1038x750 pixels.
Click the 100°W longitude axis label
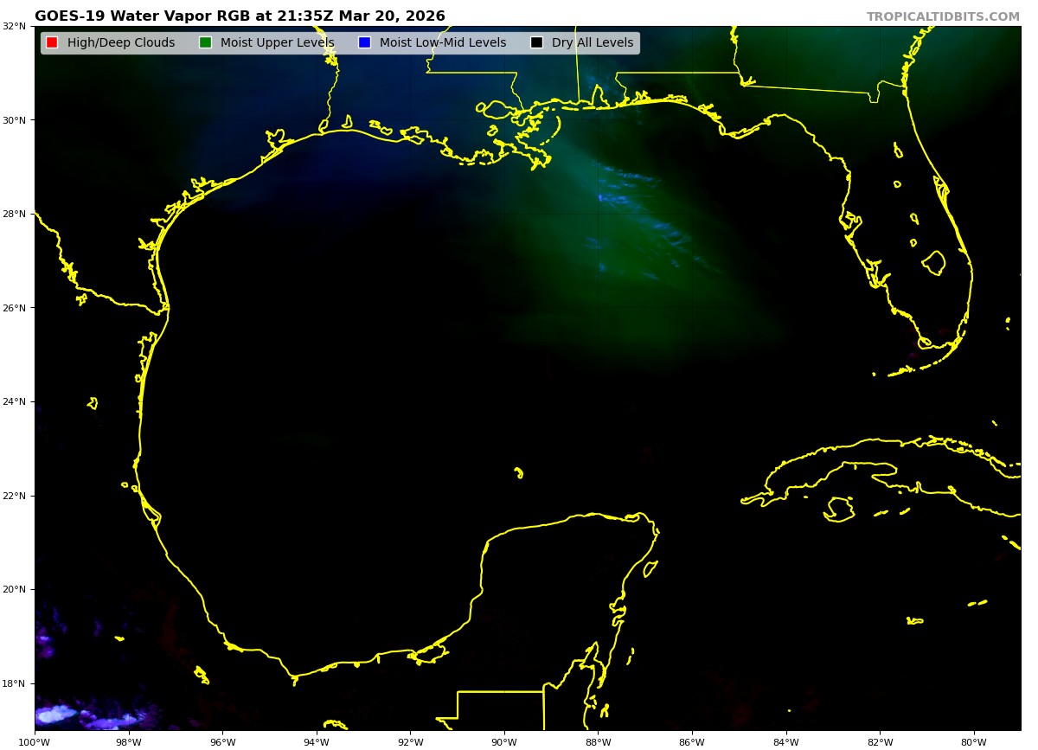coord(35,741)
